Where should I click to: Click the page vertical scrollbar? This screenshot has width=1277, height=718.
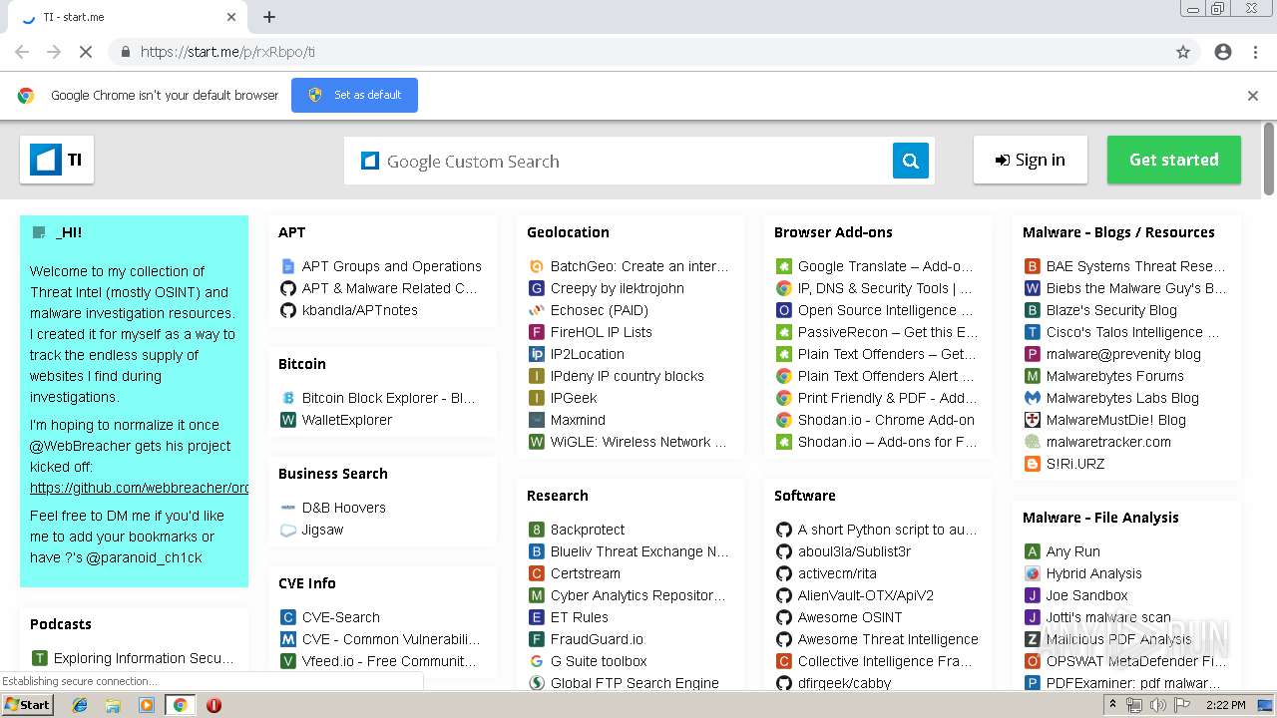tap(1269, 160)
